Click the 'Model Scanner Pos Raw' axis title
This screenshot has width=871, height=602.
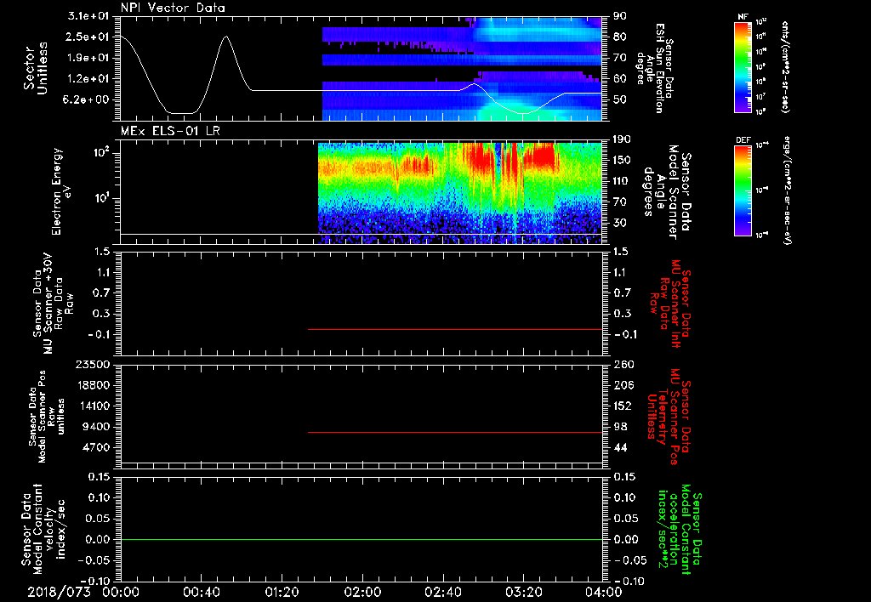[46, 417]
